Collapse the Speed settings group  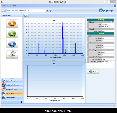point(88,29)
